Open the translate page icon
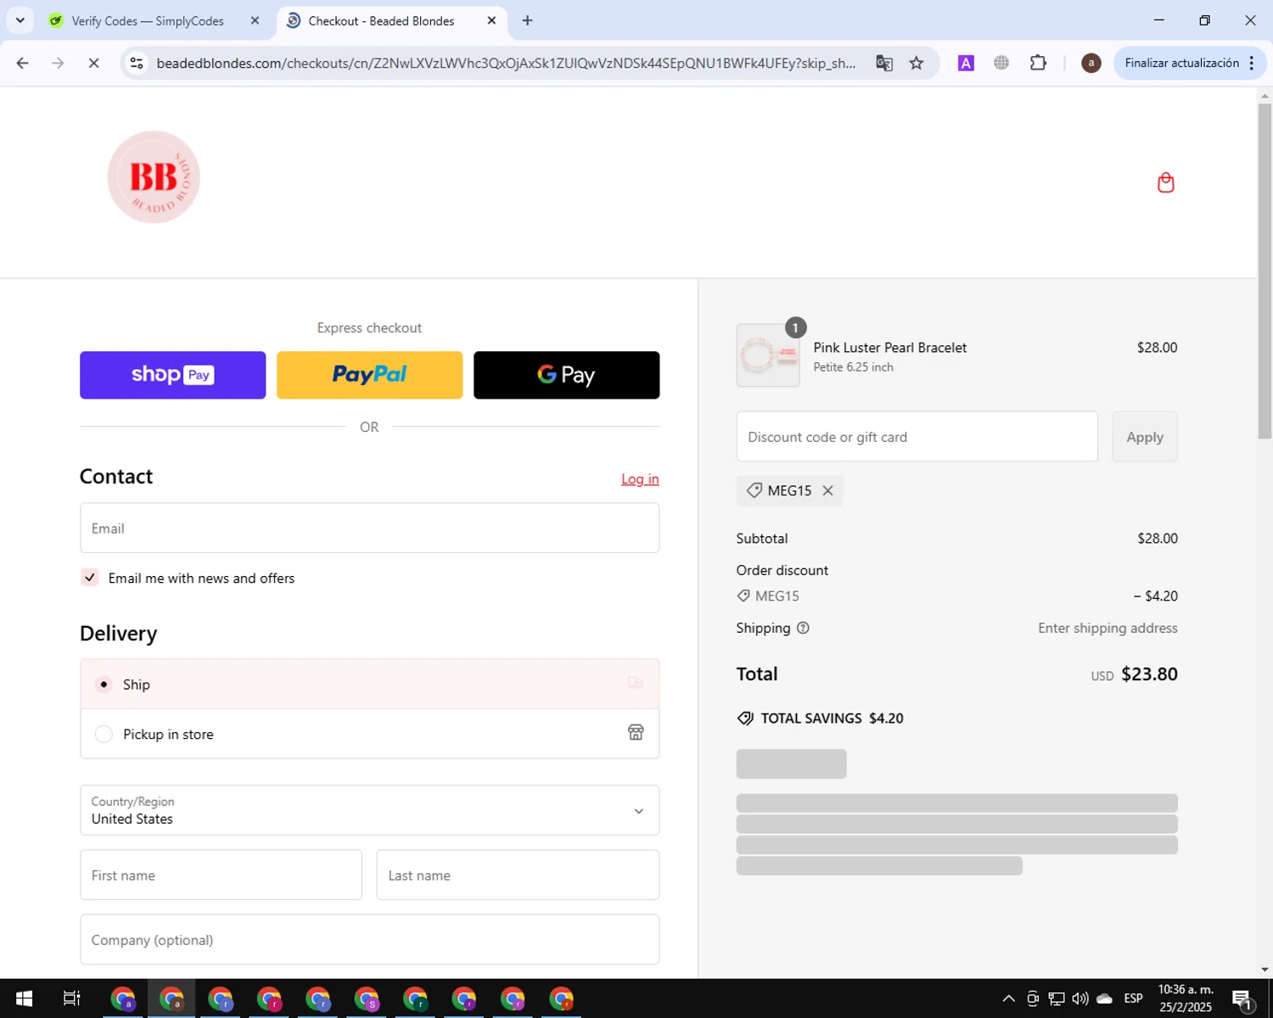Image resolution: width=1273 pixels, height=1018 pixels. [884, 63]
